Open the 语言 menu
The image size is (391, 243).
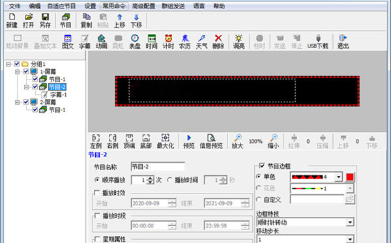click(x=199, y=6)
